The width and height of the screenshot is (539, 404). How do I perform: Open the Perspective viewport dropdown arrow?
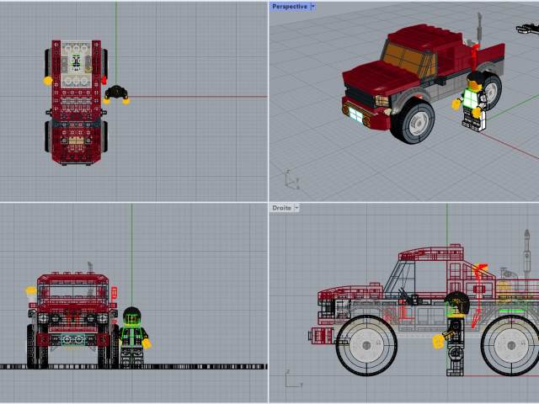pos(312,7)
